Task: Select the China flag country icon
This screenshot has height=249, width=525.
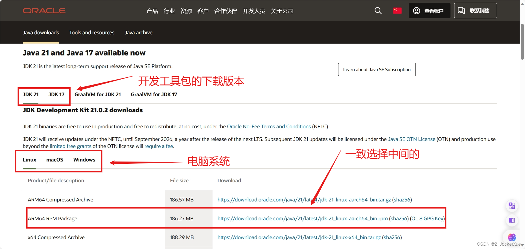Action: [397, 11]
